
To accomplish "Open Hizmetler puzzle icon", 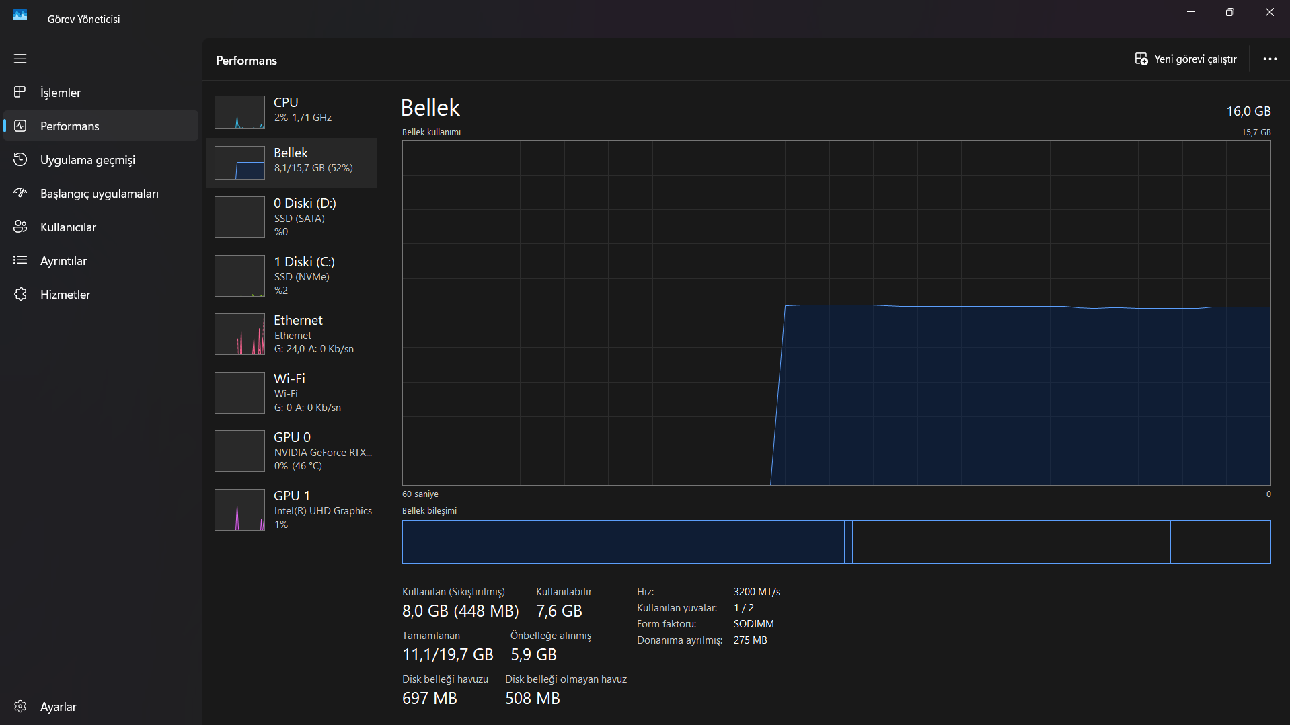I will click(x=20, y=294).
